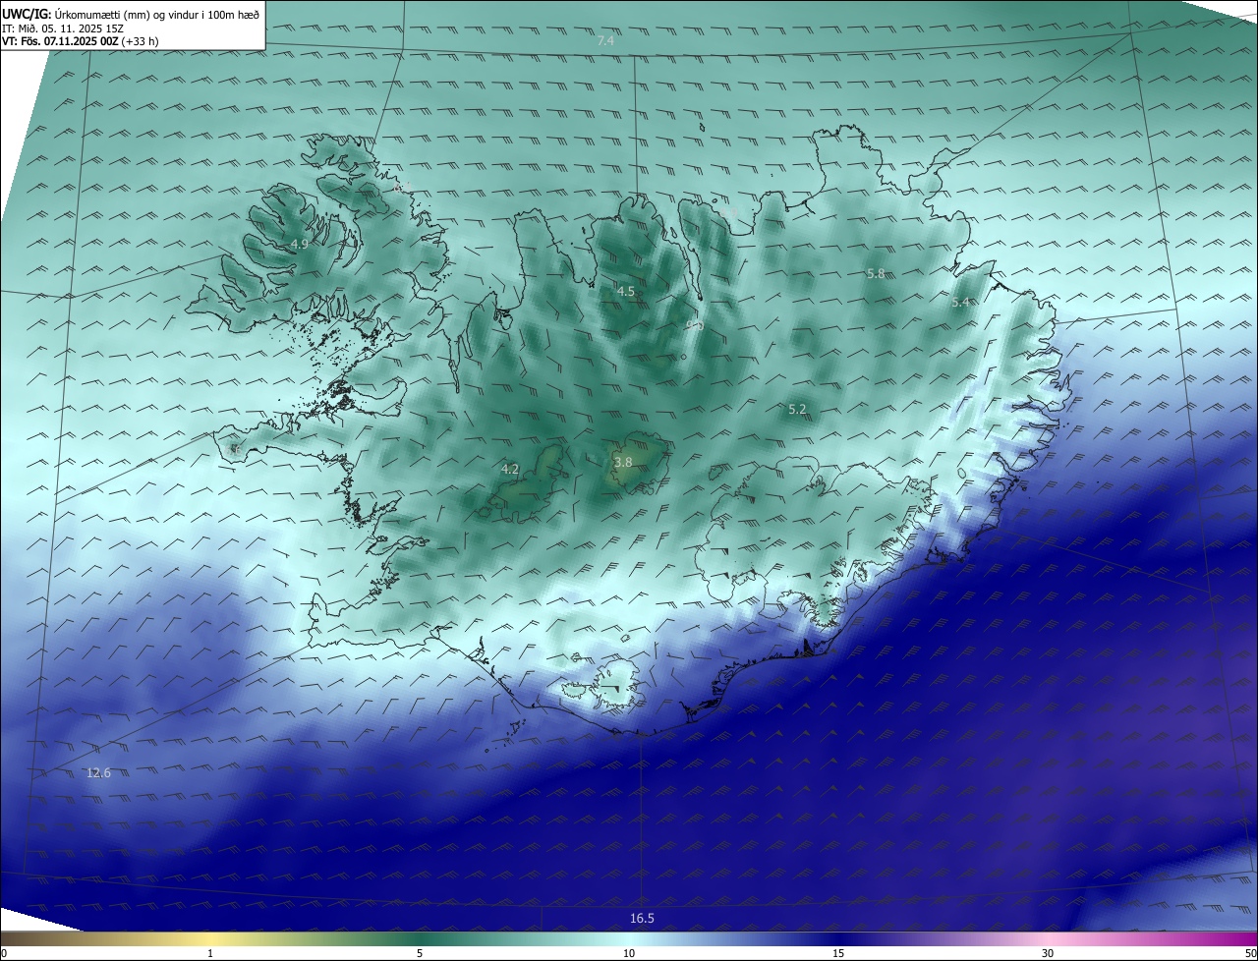Click the map value label 4.5
The width and height of the screenshot is (1258, 961).
625,291
